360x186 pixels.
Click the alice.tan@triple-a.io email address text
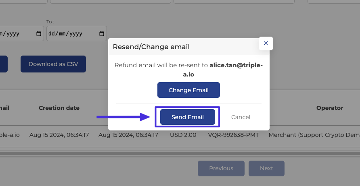tap(223, 70)
